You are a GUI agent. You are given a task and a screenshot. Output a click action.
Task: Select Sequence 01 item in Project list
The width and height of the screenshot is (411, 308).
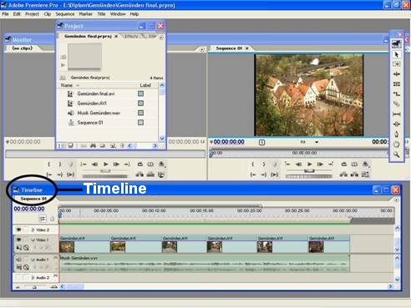tap(90, 123)
